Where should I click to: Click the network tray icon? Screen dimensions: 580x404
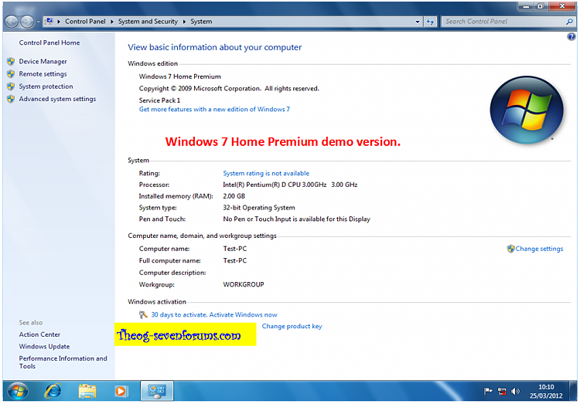point(502,391)
